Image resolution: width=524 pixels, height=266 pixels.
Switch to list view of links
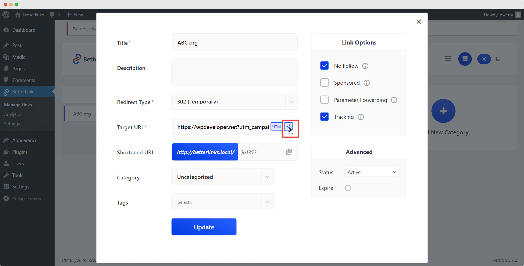tap(448, 59)
